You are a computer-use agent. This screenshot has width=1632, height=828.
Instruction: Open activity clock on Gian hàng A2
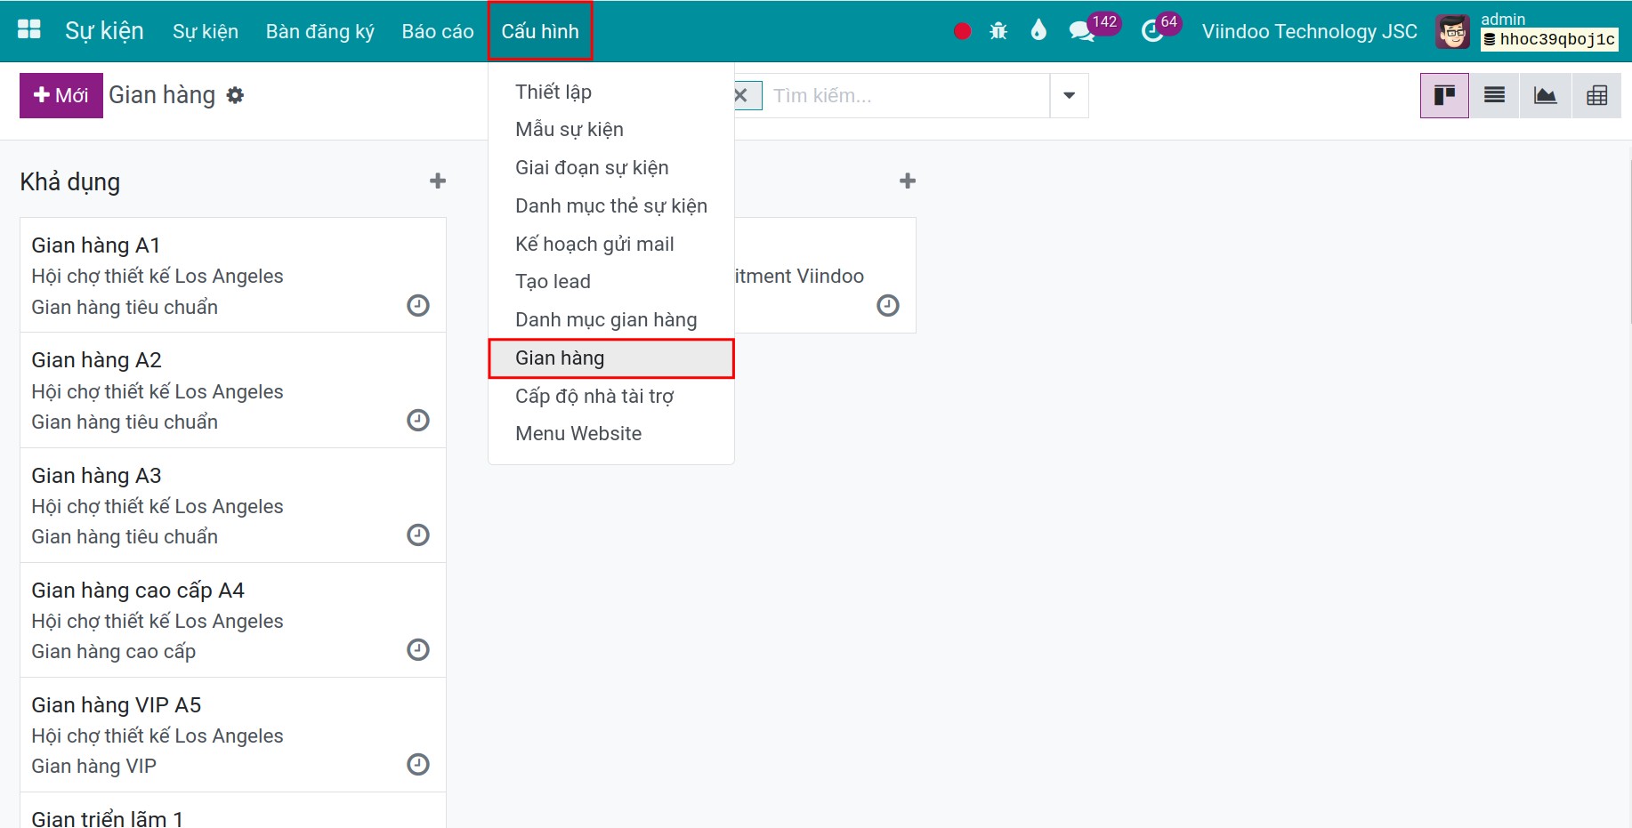click(418, 421)
